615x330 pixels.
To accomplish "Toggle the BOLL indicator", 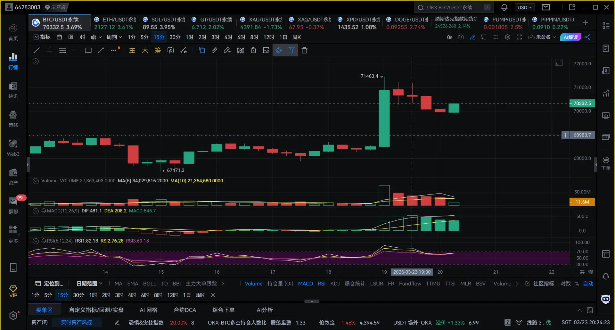I will (150, 284).
